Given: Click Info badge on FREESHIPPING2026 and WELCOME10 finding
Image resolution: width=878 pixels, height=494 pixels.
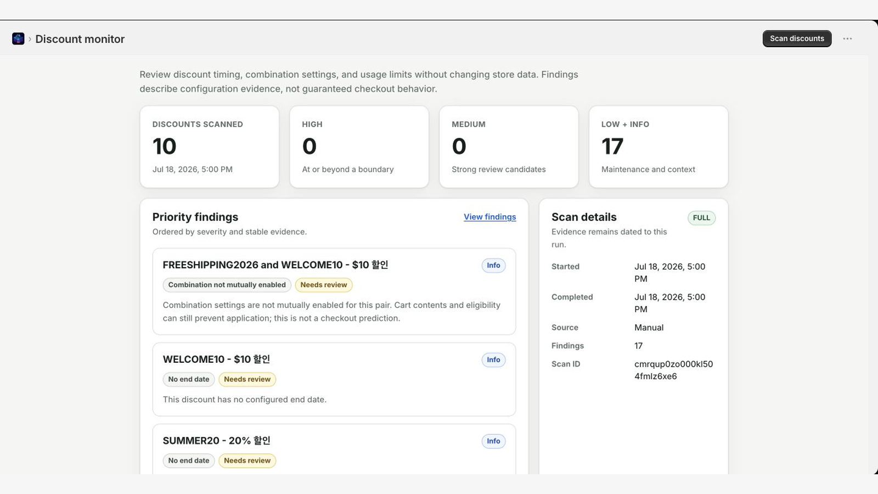Looking at the screenshot, I should click(493, 266).
